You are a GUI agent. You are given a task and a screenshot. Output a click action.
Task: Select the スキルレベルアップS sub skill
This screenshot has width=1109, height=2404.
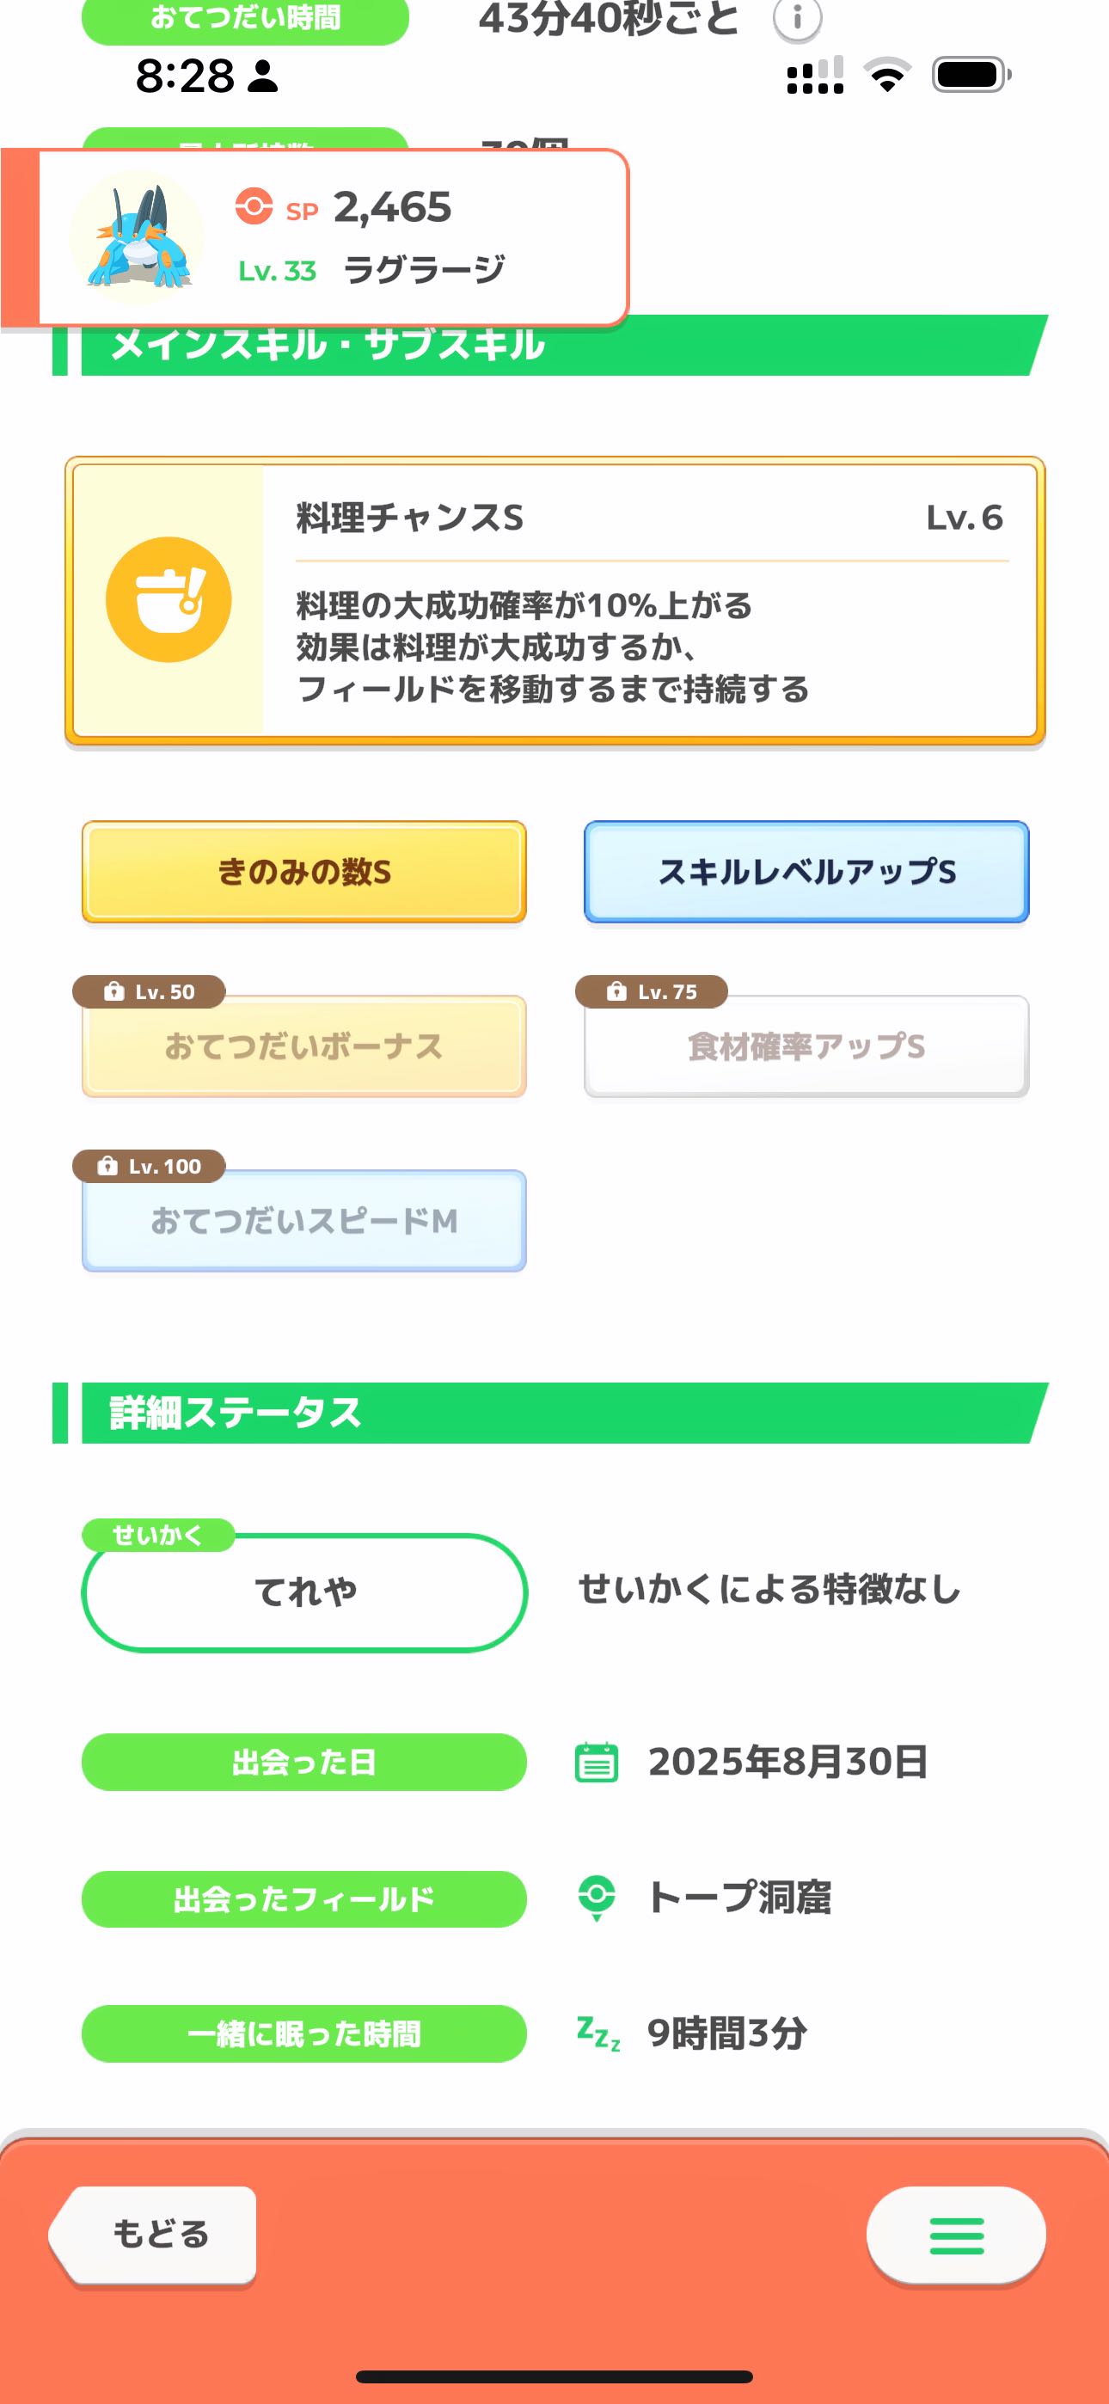click(806, 872)
